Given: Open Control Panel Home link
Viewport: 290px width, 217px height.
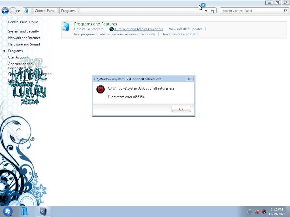Looking at the screenshot, I should tap(23, 22).
